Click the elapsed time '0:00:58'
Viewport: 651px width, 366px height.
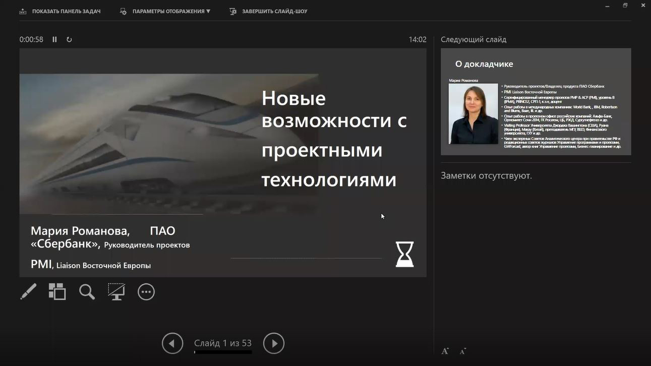[x=31, y=39]
